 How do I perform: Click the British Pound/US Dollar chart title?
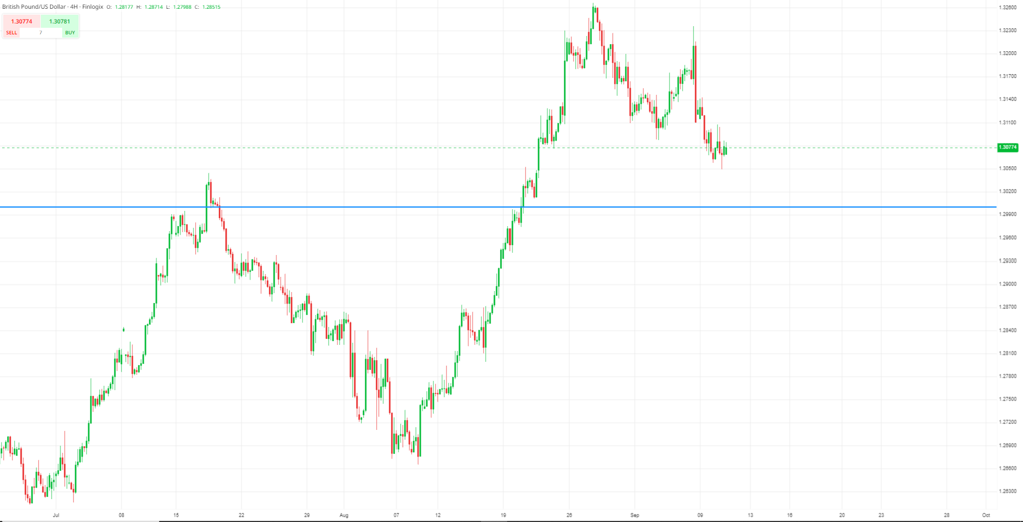pyautogui.click(x=52, y=7)
